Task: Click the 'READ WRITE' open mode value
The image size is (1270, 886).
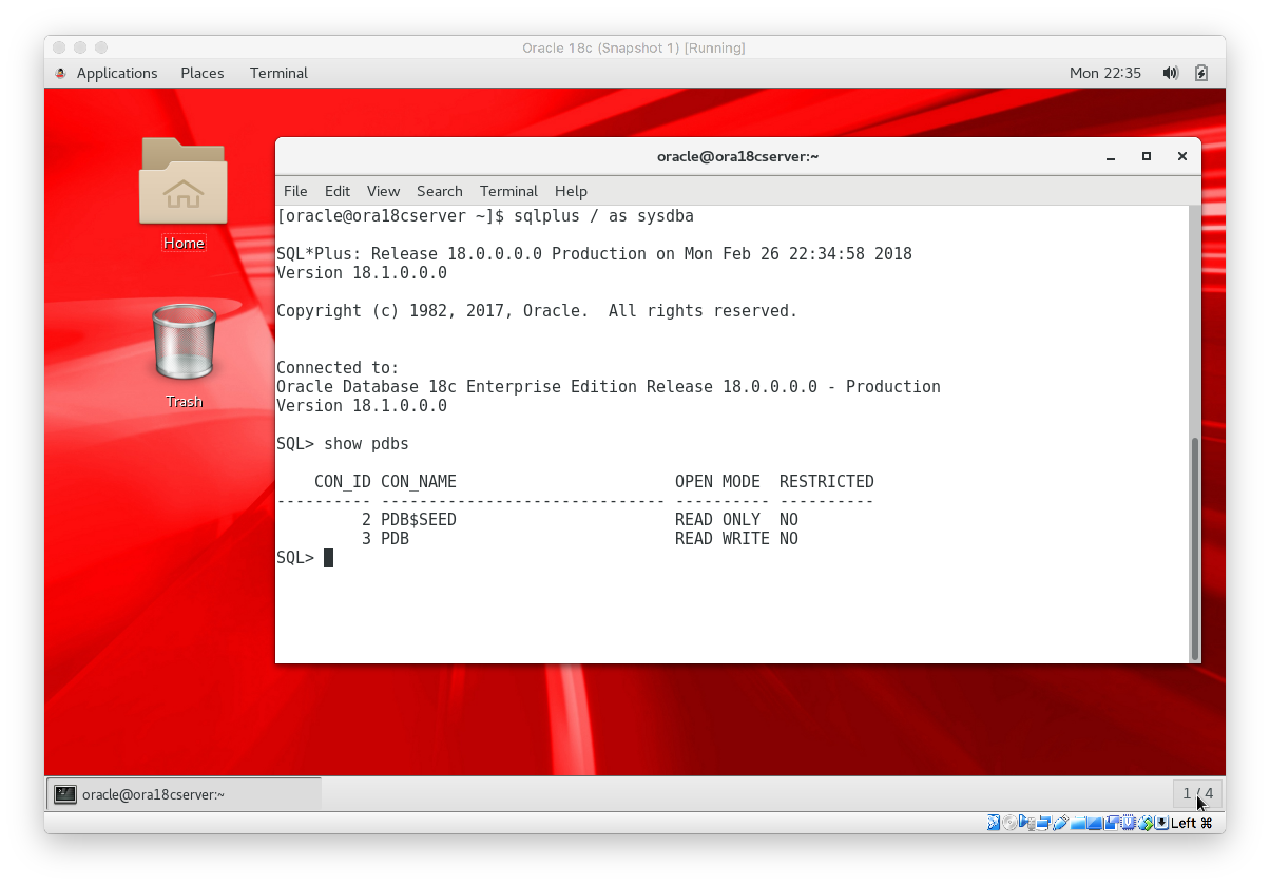Action: point(722,538)
